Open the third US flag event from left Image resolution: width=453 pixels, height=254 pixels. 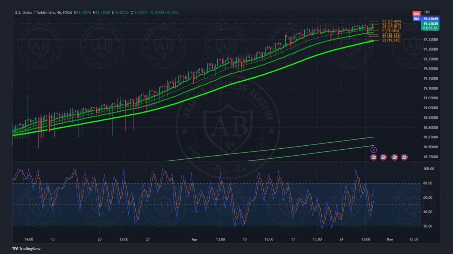(x=394, y=157)
